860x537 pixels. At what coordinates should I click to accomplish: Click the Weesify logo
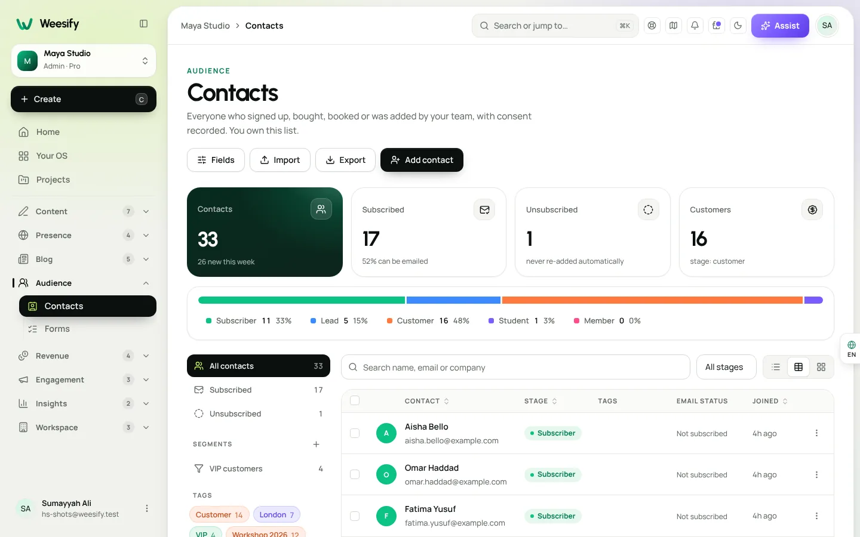click(48, 24)
